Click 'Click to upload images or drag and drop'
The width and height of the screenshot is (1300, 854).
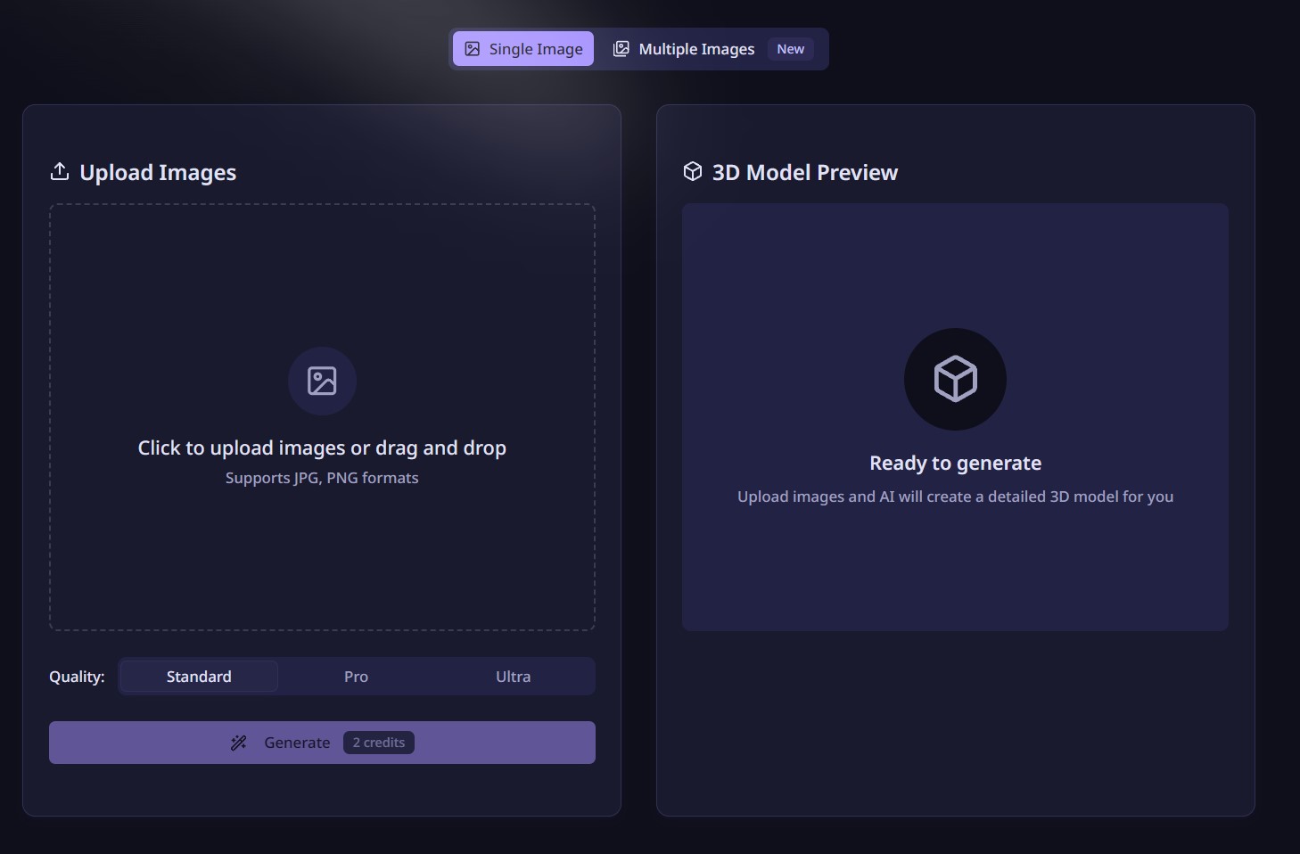(322, 448)
